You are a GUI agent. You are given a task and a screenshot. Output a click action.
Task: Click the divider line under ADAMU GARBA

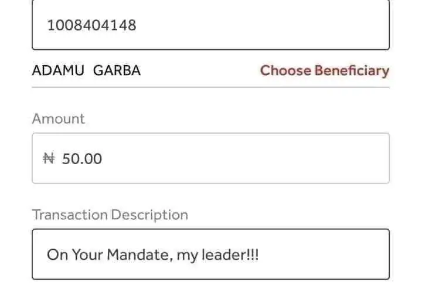click(210, 87)
